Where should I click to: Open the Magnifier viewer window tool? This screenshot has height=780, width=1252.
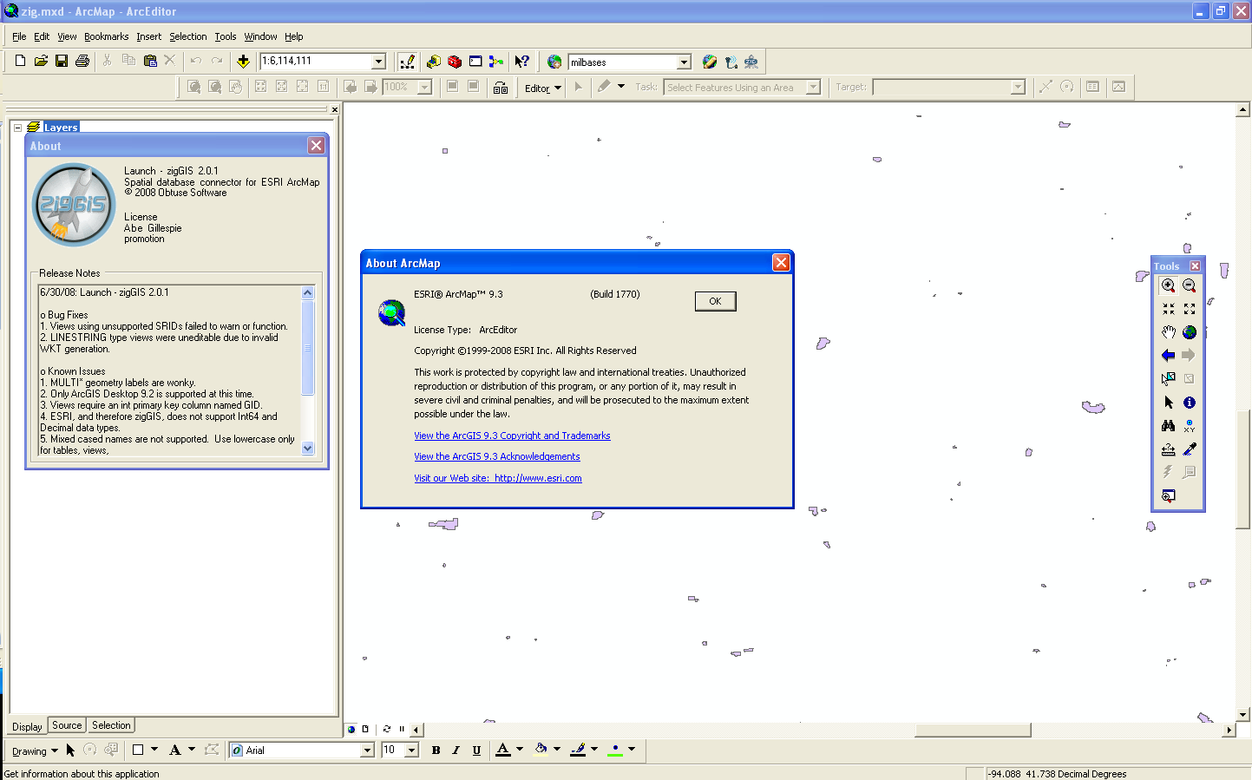[x=1168, y=496]
